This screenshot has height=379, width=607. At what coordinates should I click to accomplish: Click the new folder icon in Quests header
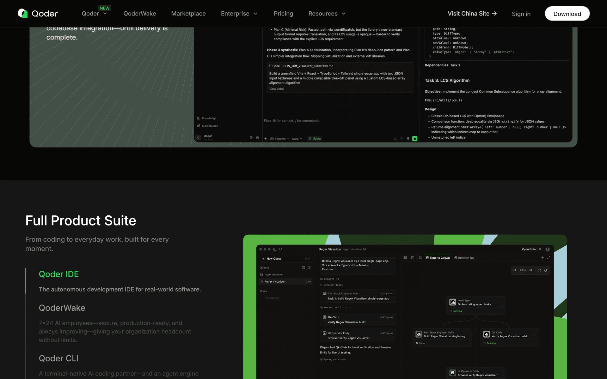click(x=309, y=268)
